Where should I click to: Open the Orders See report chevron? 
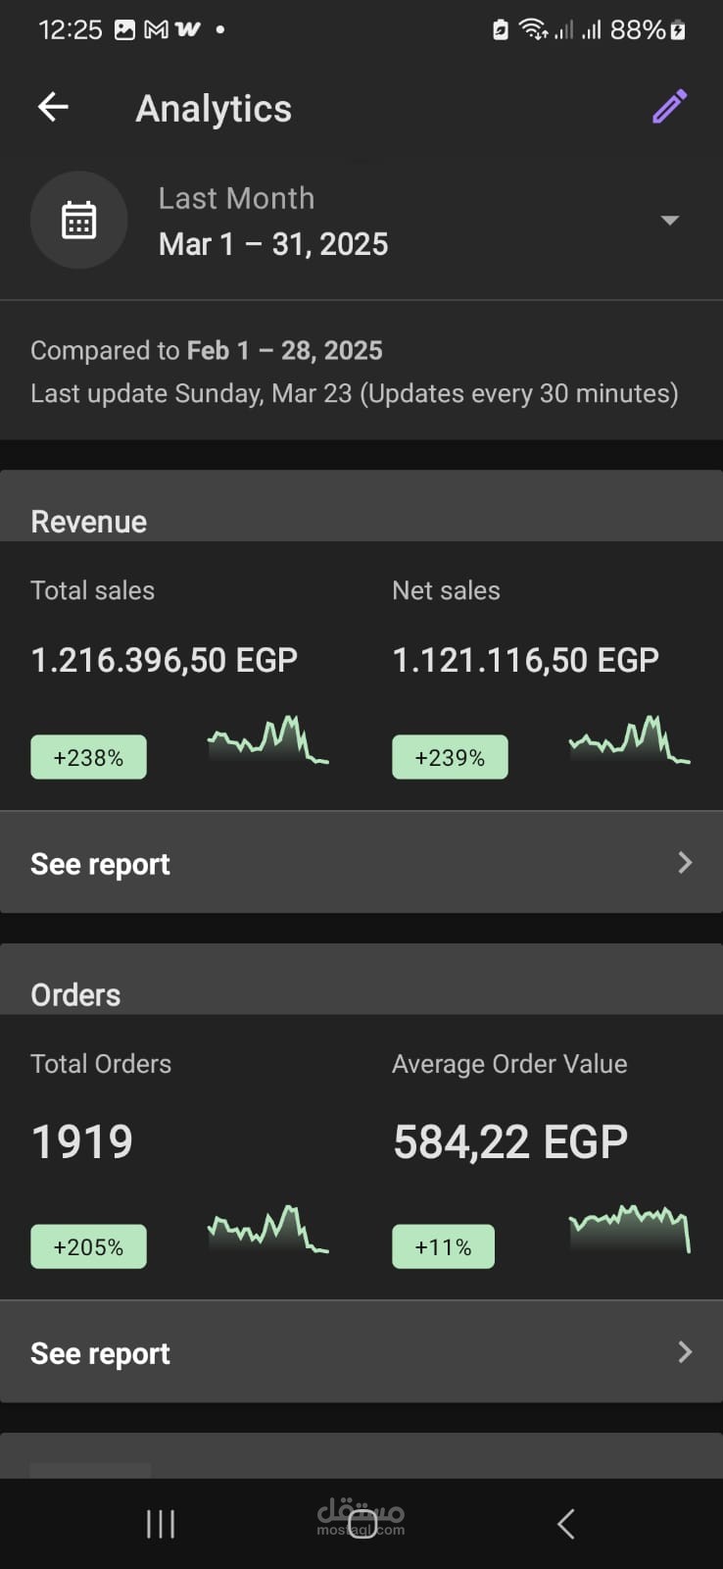(x=685, y=1352)
